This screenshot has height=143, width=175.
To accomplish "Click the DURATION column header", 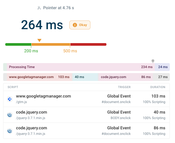I will click(x=158, y=87).
